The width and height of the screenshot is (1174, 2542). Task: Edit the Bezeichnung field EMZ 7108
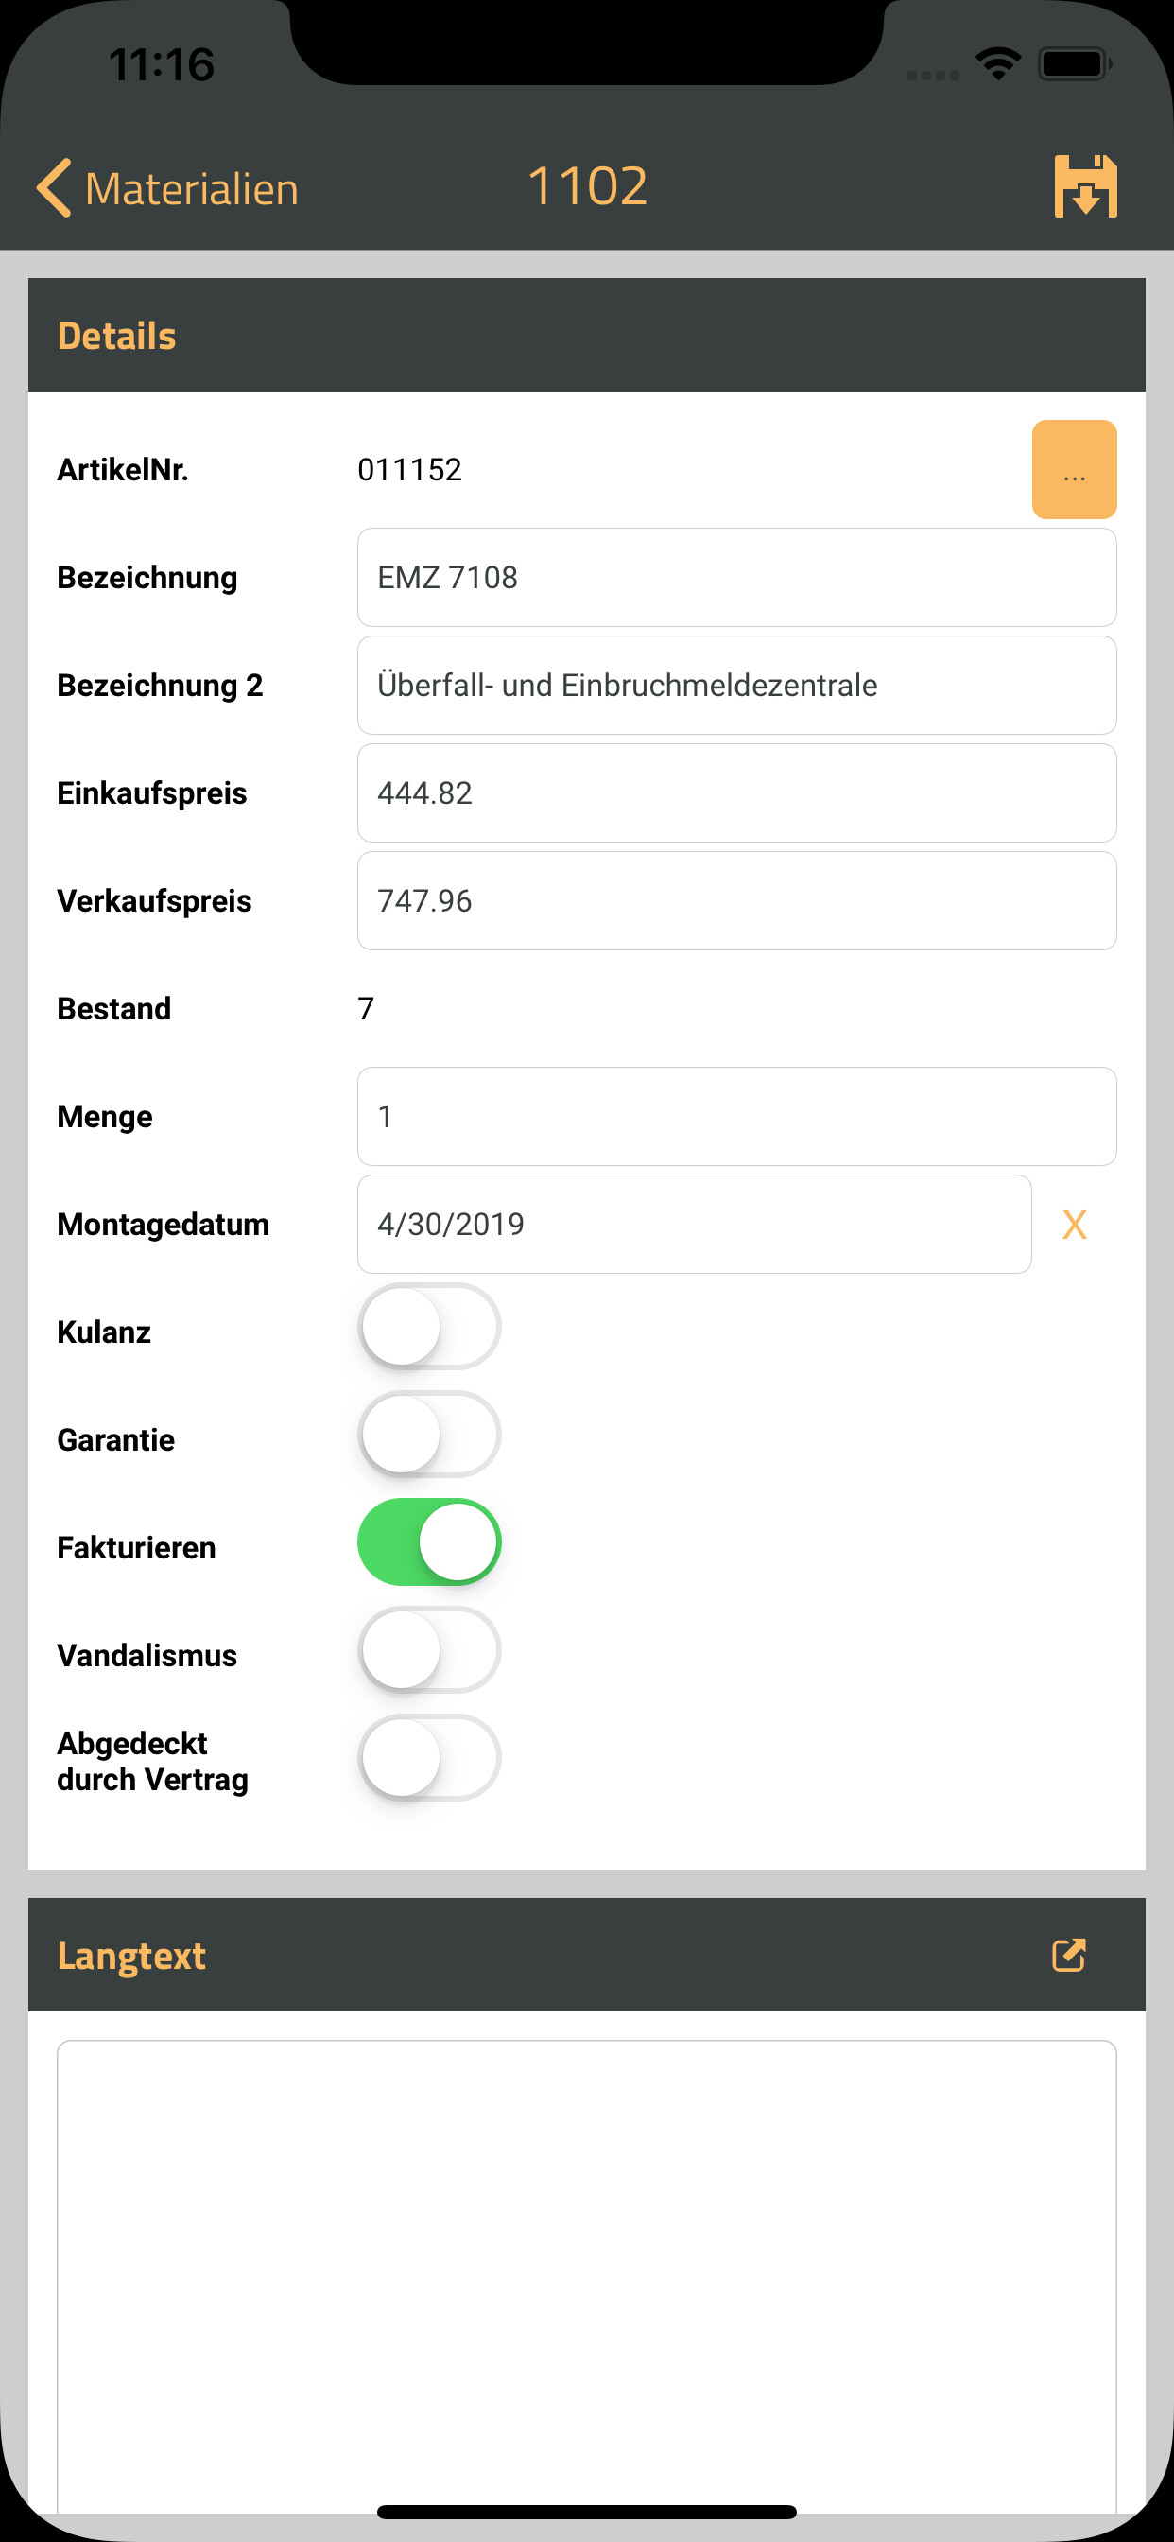point(737,577)
